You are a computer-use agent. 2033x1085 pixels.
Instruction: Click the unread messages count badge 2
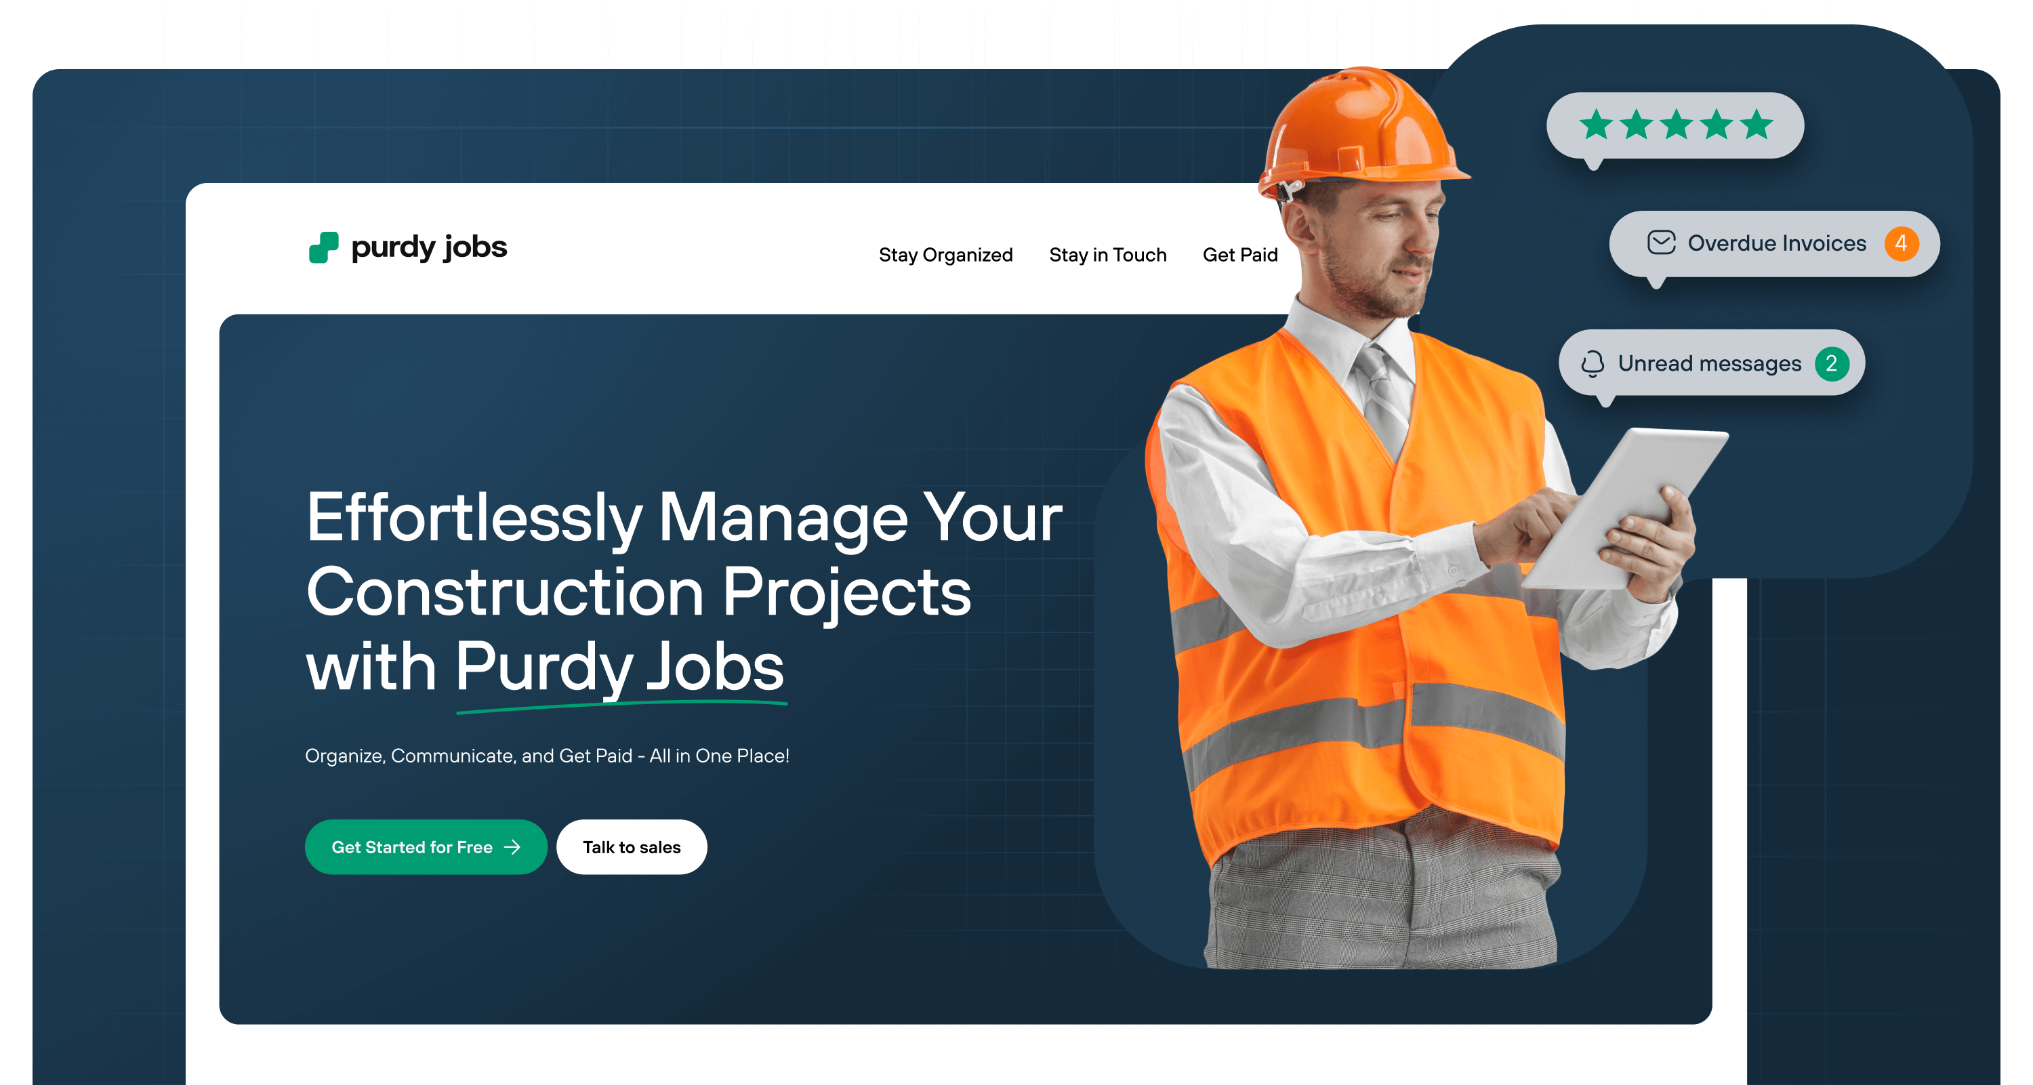1831,363
